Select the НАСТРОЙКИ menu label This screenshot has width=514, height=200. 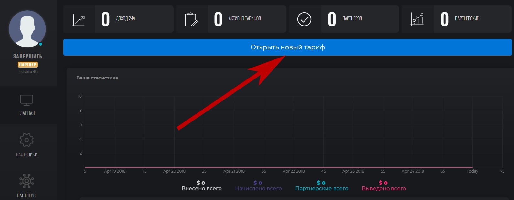(27, 154)
